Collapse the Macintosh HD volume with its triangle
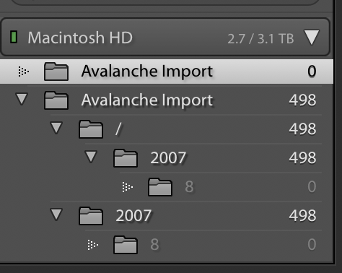Viewport: 342px width, 273px height. click(312, 38)
